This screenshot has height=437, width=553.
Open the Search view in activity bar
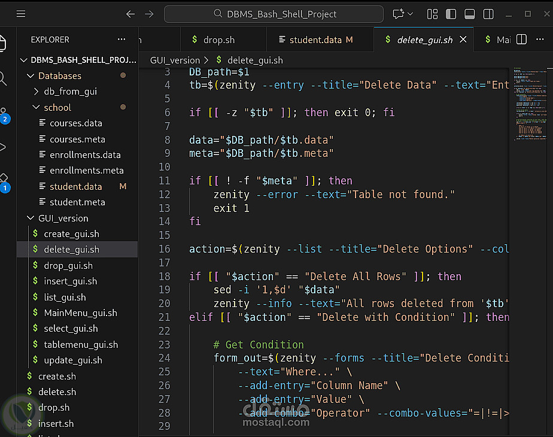[x=3, y=78]
